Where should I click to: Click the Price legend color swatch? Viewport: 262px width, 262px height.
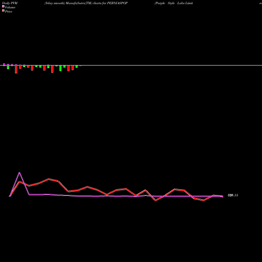coord(3,10)
